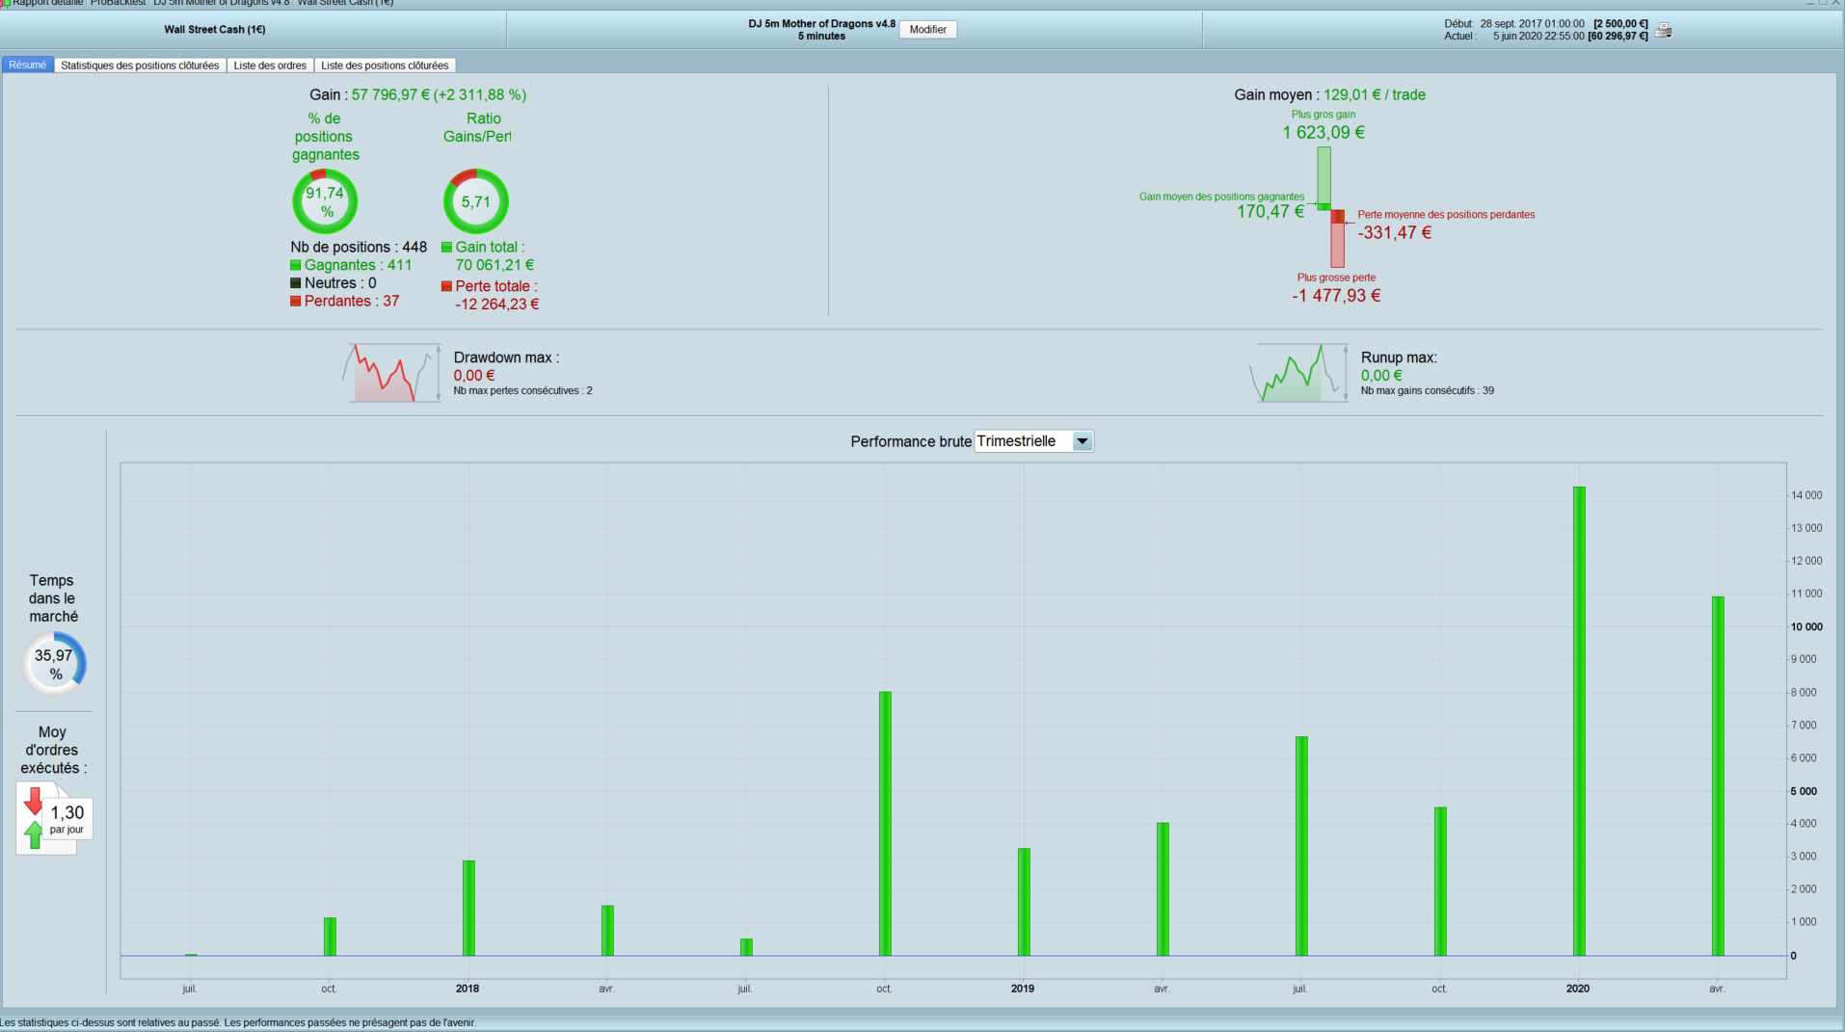Click Nb max gains consécutifs : 39 text

tap(1427, 391)
